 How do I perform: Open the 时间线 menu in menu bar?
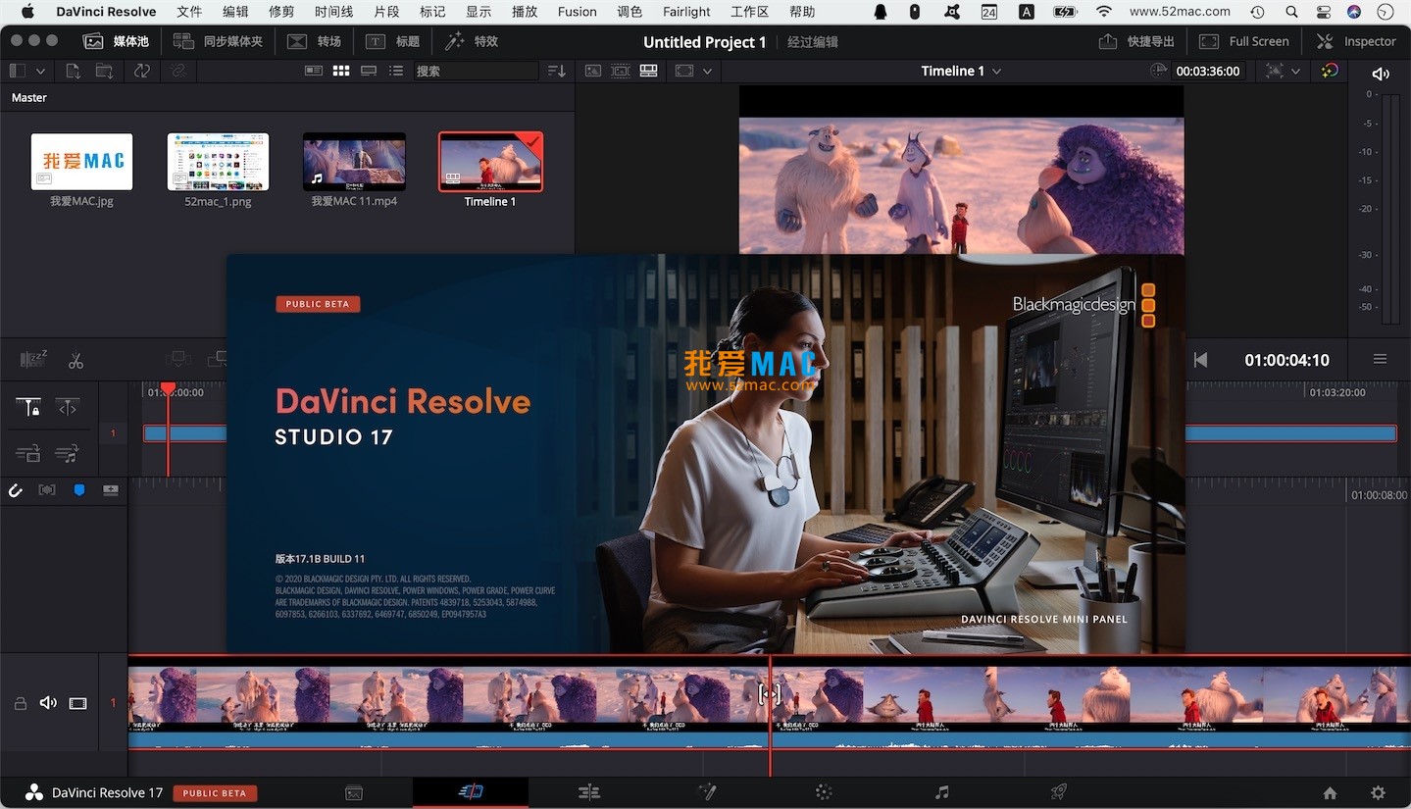pyautogui.click(x=334, y=12)
